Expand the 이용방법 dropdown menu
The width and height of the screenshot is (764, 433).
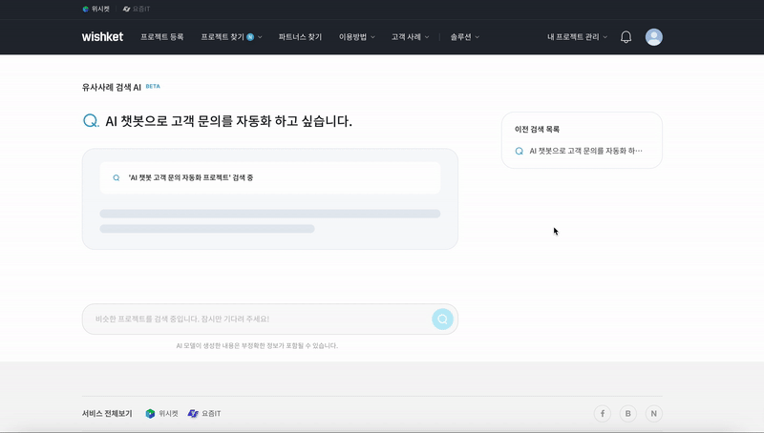[x=359, y=37]
